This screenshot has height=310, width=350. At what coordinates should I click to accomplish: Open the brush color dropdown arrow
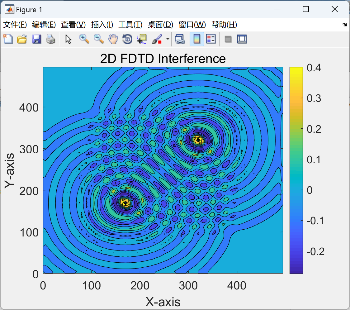(168, 39)
